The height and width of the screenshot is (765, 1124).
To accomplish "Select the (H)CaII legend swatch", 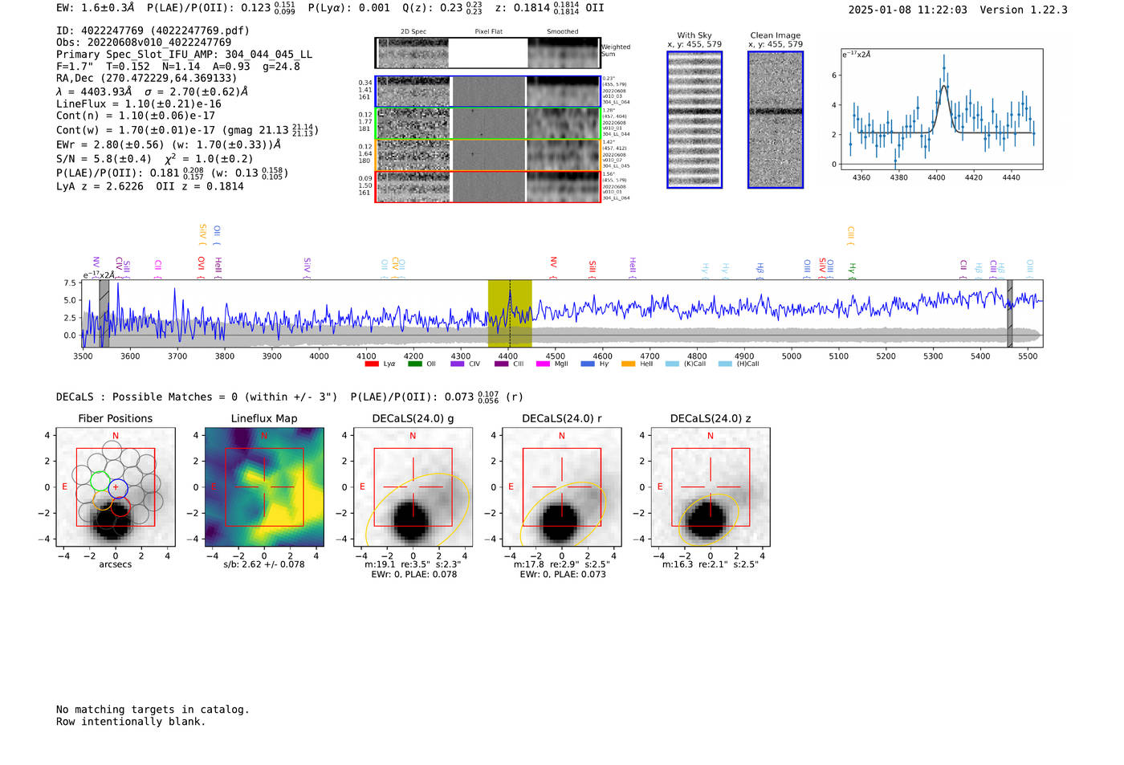I will (x=725, y=364).
